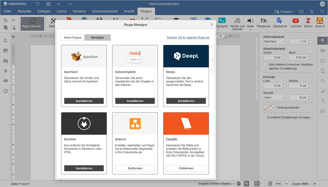Open the Übersetzer translator plugin
Image resolution: width=328 pixels, height=187 pixels.
pos(280,23)
